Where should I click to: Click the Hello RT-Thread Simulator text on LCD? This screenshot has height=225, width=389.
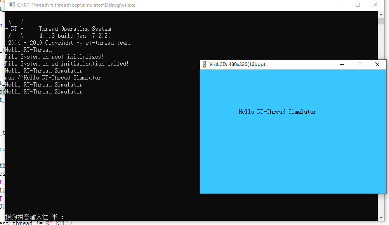[x=277, y=112]
